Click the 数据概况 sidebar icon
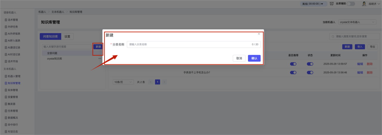The image size is (382, 135). [x=6, y=118]
